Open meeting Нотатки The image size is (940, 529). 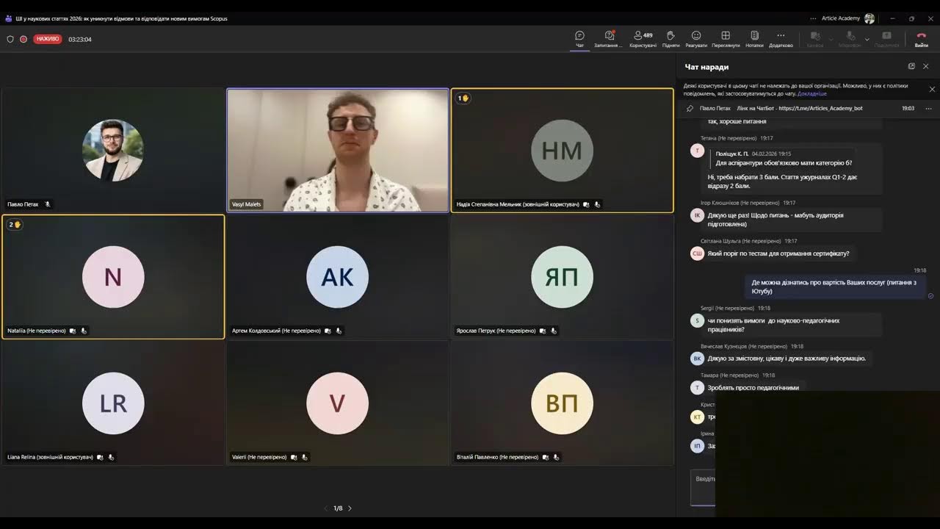[x=754, y=39]
